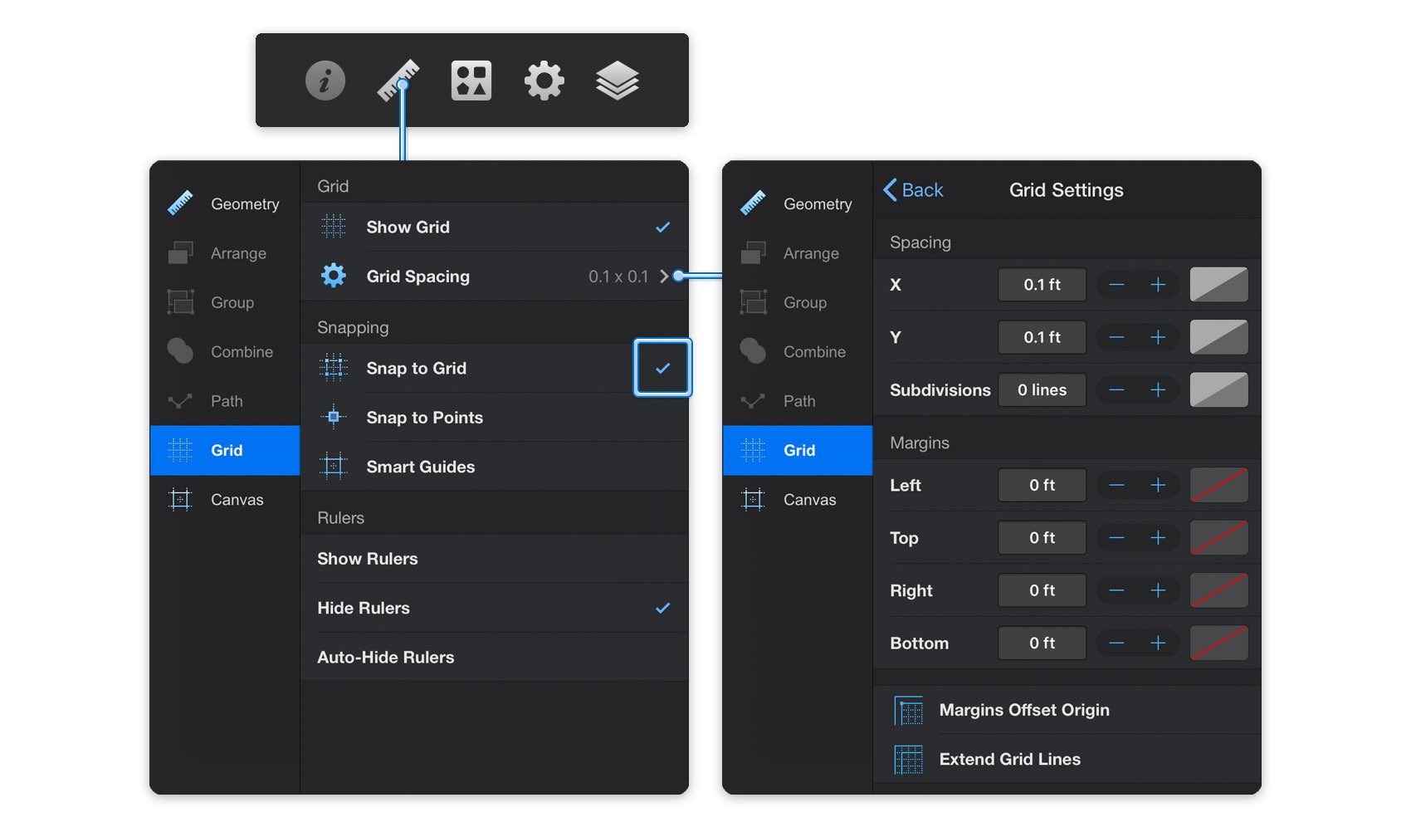Increase the X spacing with plus
The height and width of the screenshot is (827, 1411).
click(1158, 285)
